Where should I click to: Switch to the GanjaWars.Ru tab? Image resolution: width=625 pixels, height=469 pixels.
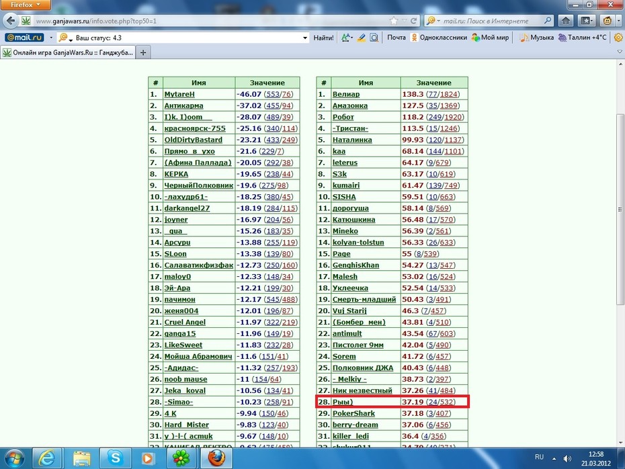click(68, 52)
